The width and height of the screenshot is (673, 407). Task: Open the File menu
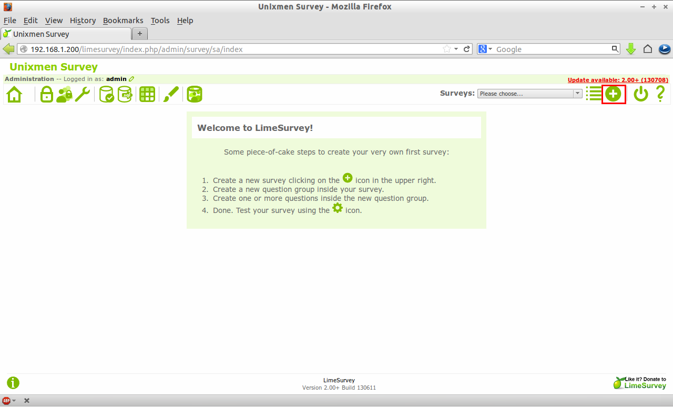point(10,21)
